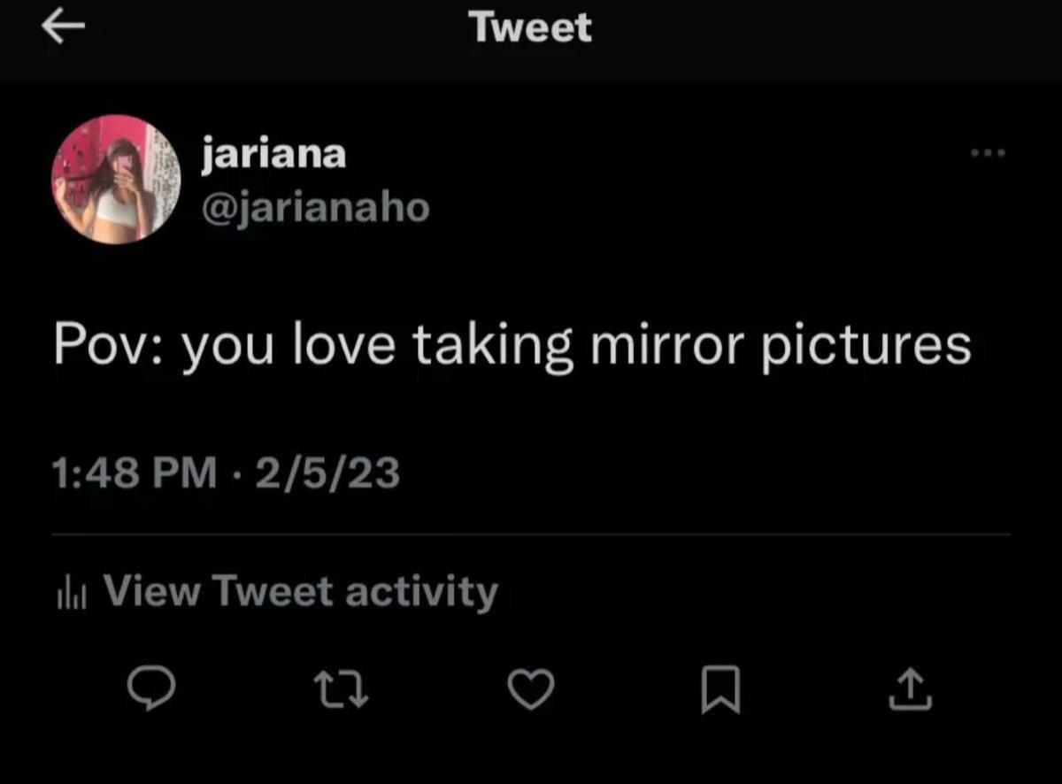Viewport: 1062px width, 784px height.
Task: Click the Tweet header title
Action: [x=531, y=27]
